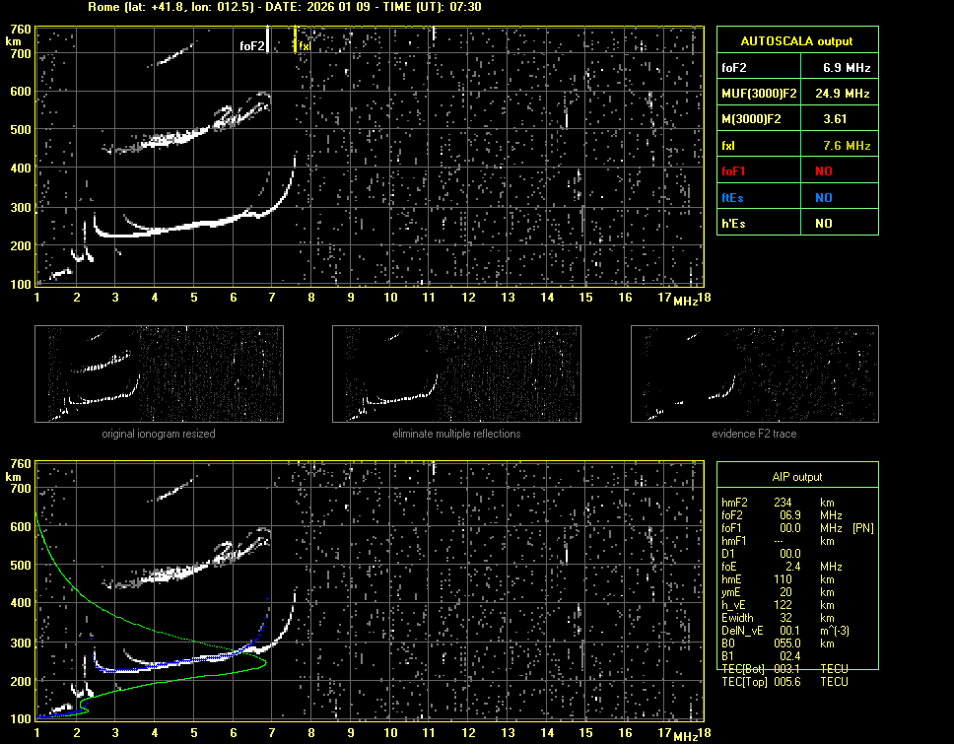Open the original ionogram resized thumbnail
Viewport: 954px width, 744px height.
coord(159,373)
